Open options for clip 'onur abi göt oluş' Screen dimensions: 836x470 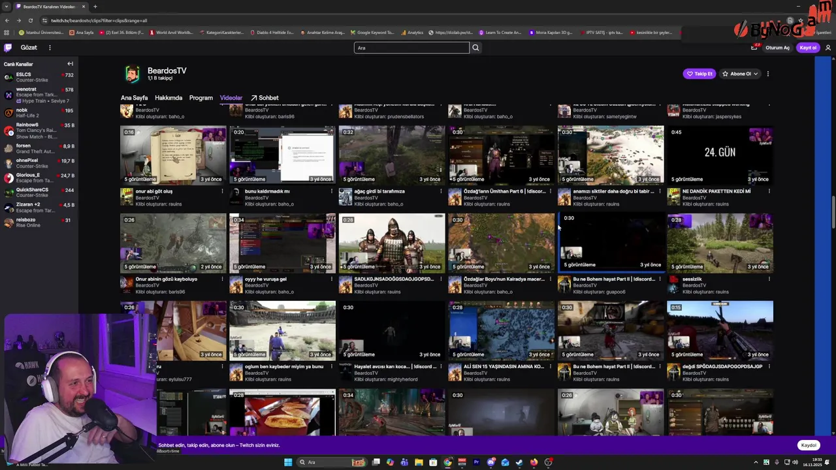pos(222,191)
